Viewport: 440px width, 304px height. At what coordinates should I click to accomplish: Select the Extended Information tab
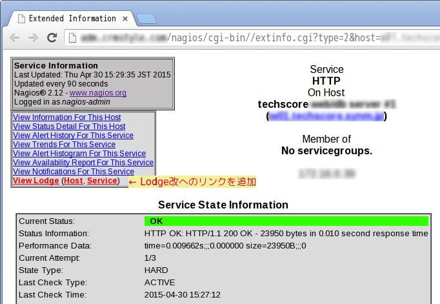pyautogui.click(x=72, y=19)
